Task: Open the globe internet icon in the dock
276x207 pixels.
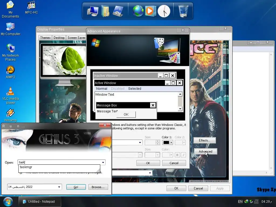Action: tap(138, 11)
